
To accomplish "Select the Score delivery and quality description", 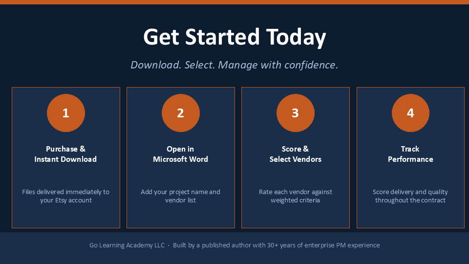I will [410, 196].
